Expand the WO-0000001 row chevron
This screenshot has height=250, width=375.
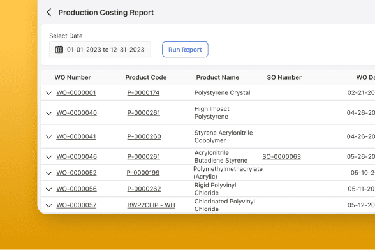[48, 93]
